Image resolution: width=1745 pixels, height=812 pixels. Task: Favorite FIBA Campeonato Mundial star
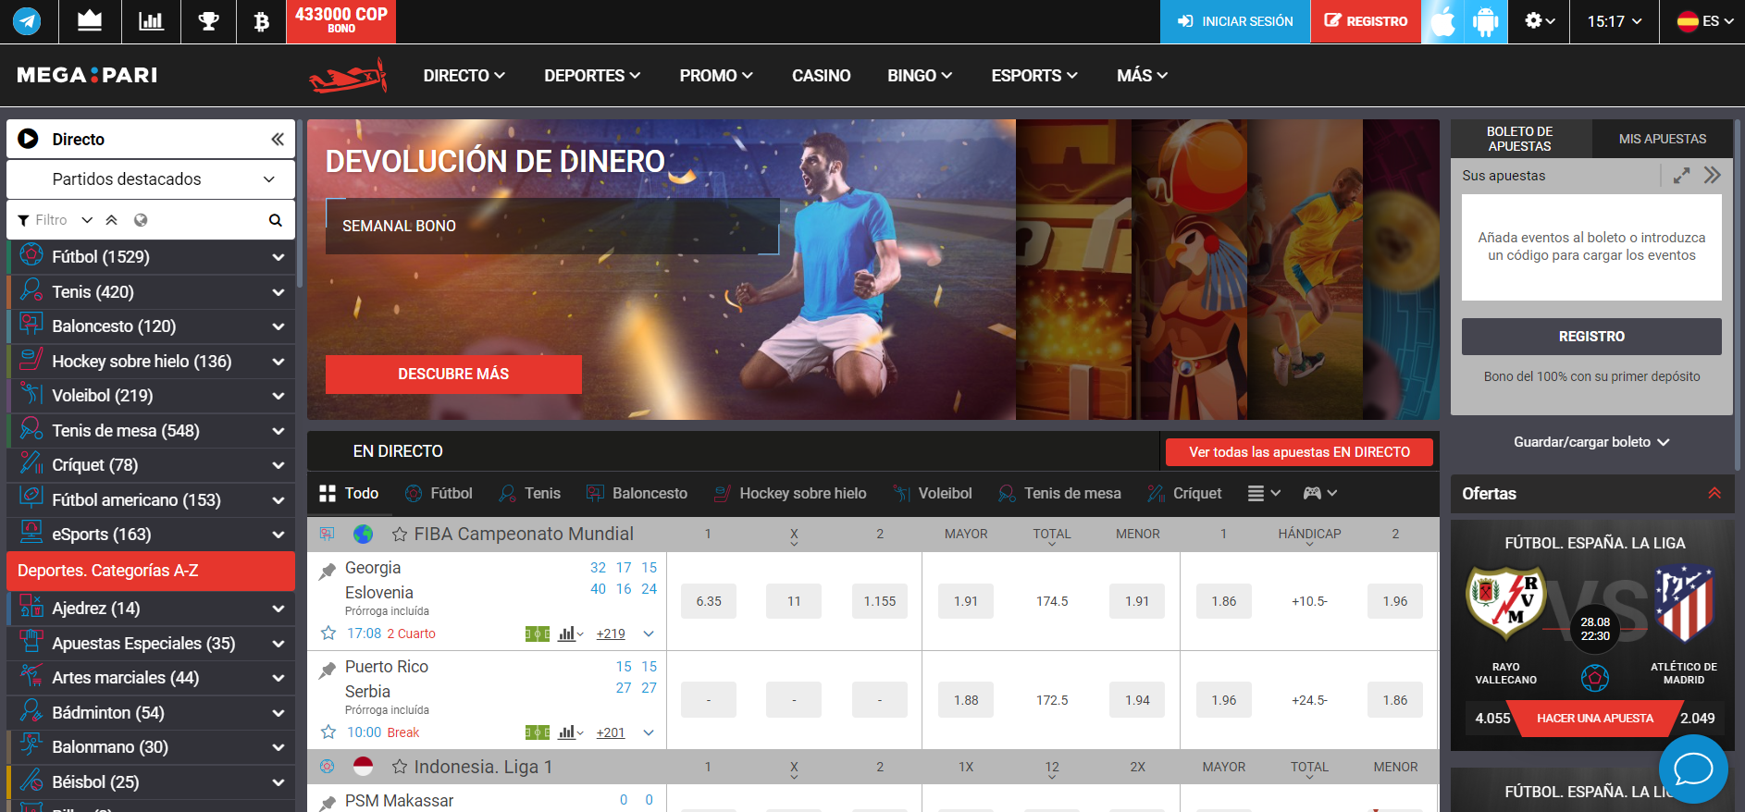pyautogui.click(x=400, y=535)
